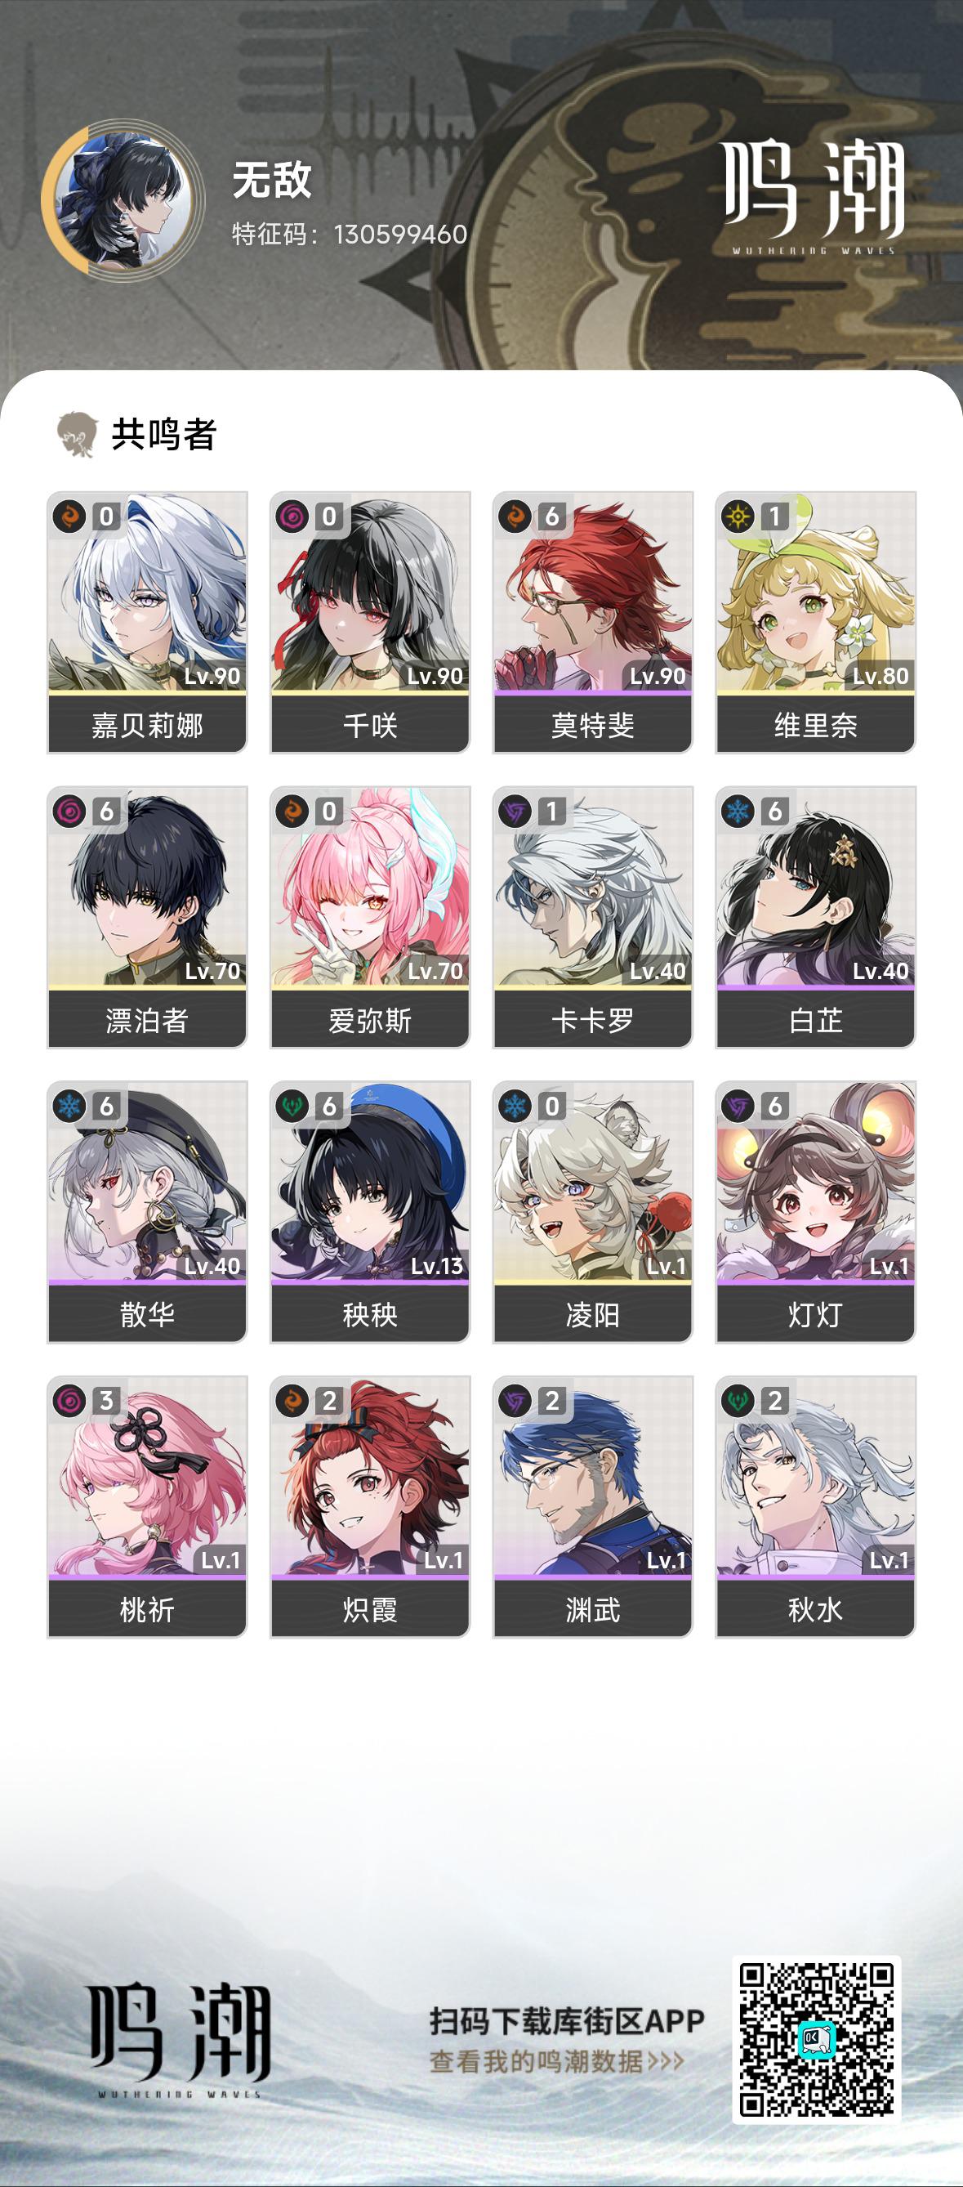963x2187 pixels.
Task: Click the 炽霞 name label
Action: coord(370,1609)
